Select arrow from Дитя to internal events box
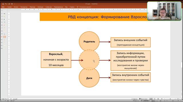The width and height of the screenshot is (183, 102). (105, 78)
